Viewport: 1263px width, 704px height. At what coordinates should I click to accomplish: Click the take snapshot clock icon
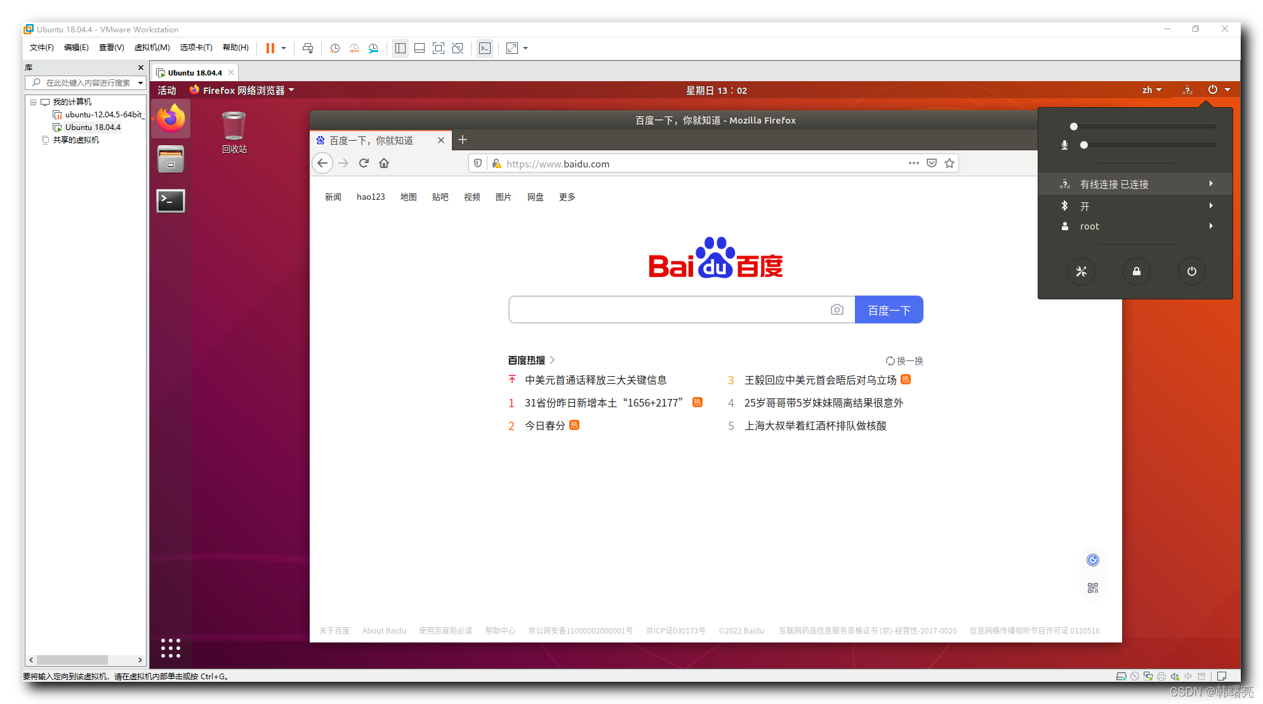point(334,48)
